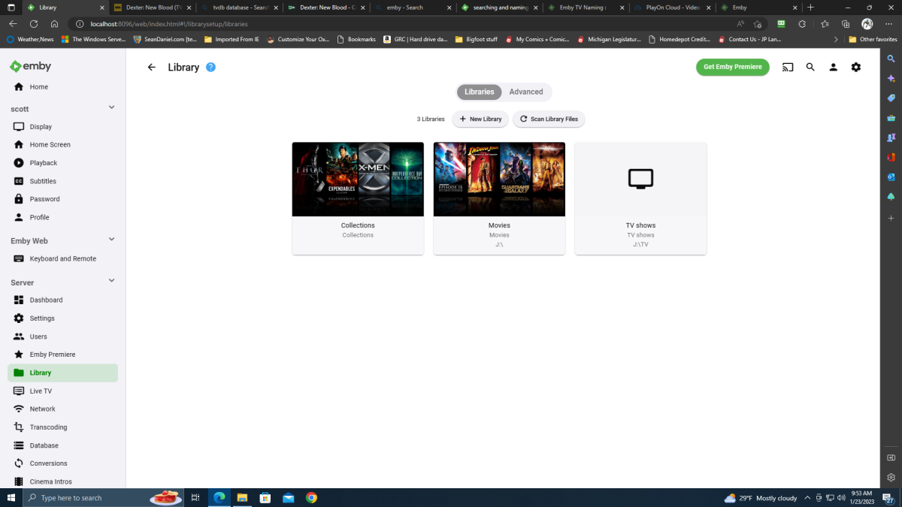This screenshot has height=507, width=902.
Task: Open Edge sidebar search icon
Action: [x=891, y=59]
